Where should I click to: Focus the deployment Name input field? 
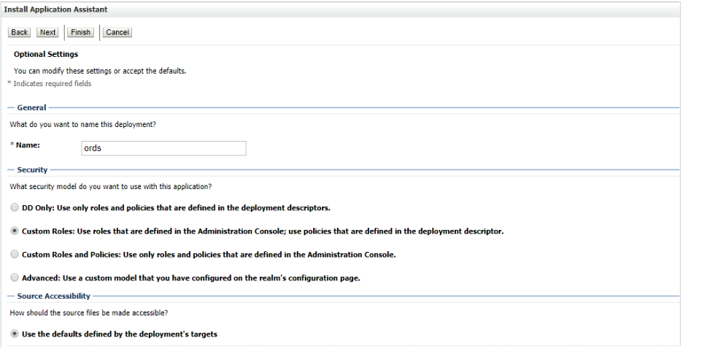click(163, 148)
